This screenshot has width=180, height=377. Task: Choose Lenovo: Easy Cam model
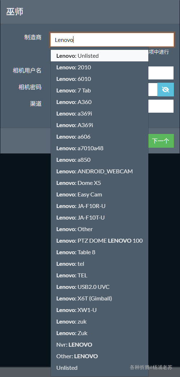[x=99, y=194]
